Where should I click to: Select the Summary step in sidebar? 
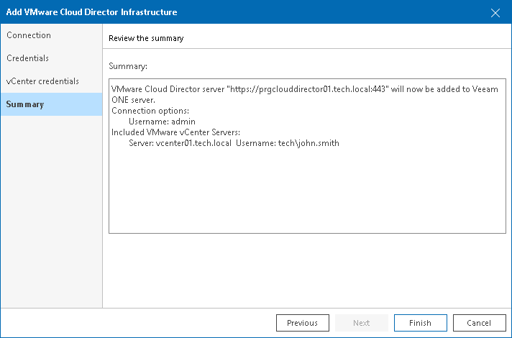[25, 104]
